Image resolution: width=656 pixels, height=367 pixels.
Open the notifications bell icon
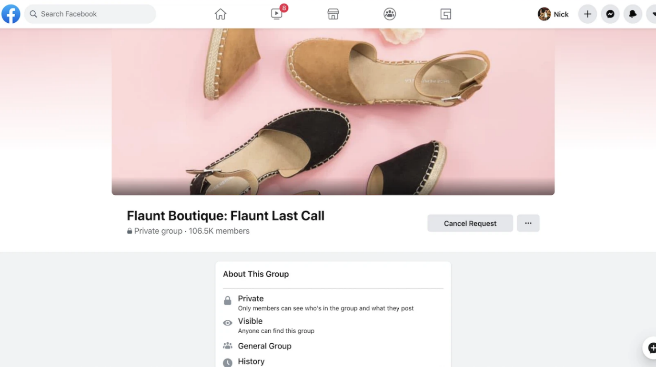[x=633, y=14]
